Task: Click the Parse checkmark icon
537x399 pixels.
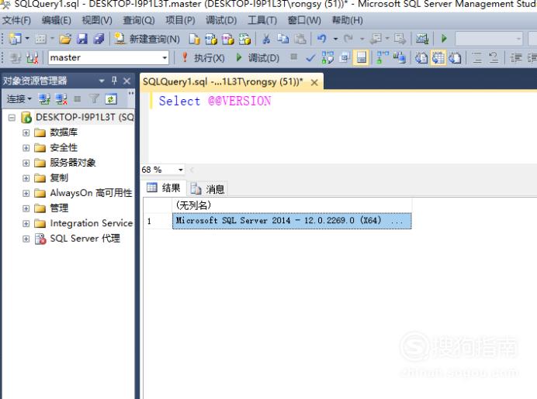Action: 310,58
